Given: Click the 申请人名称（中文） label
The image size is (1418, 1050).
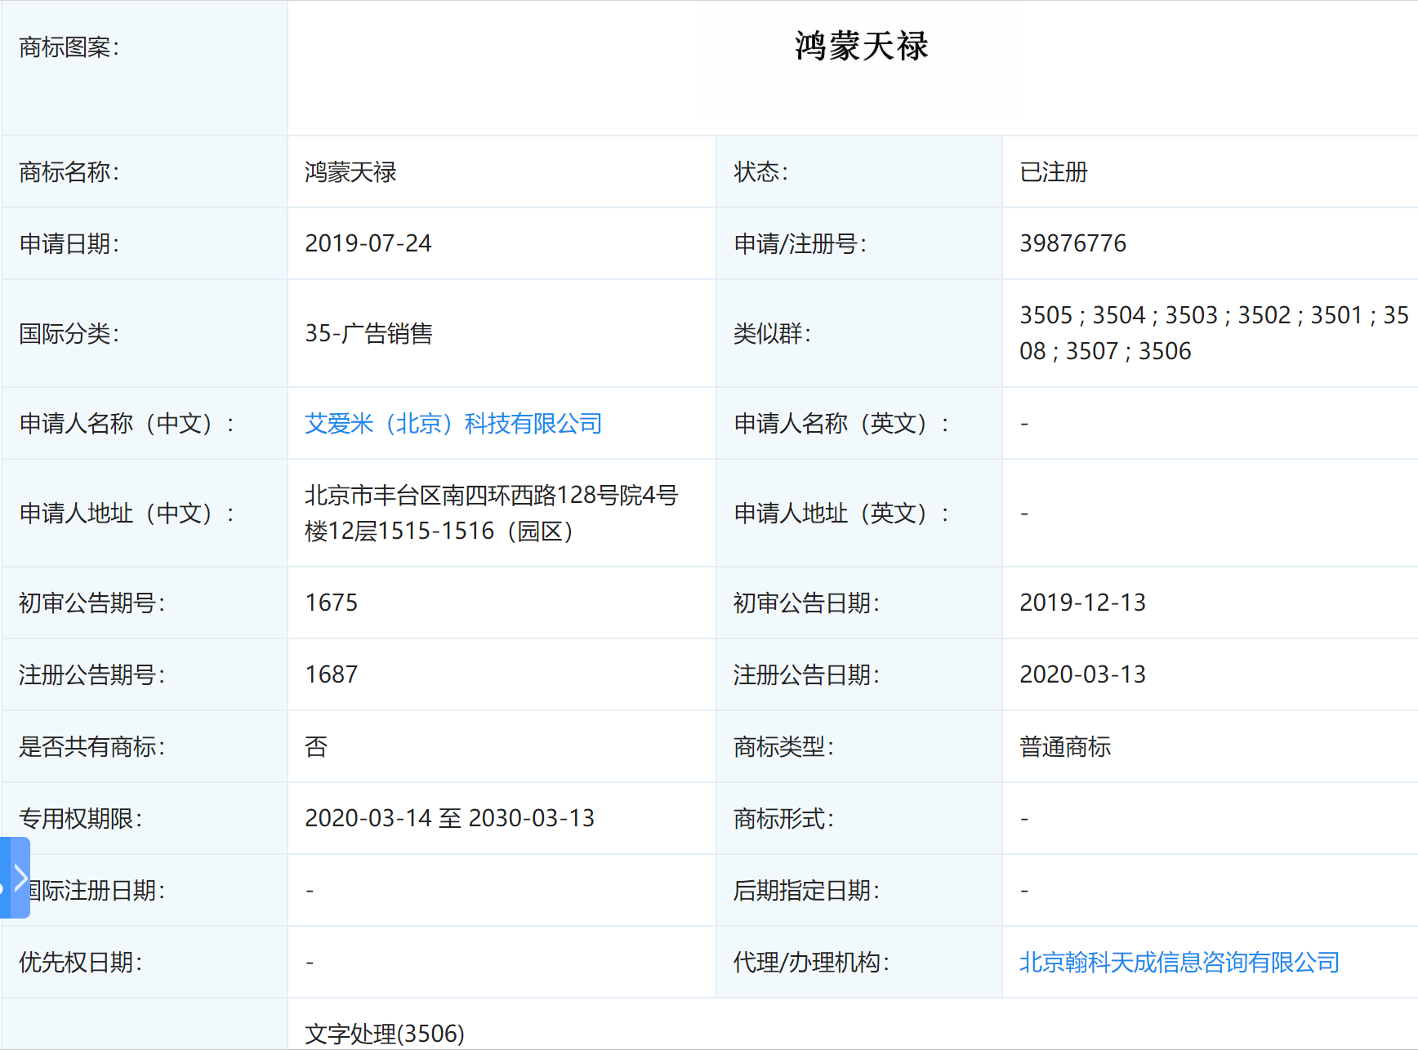Looking at the screenshot, I should point(127,424).
